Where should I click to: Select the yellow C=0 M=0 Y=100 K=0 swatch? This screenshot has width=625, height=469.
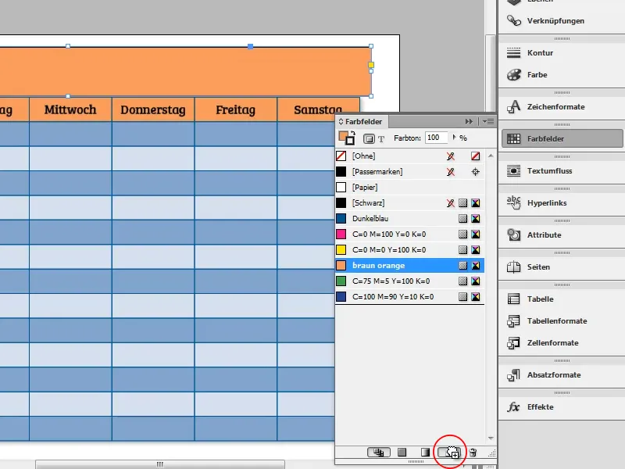coord(409,249)
